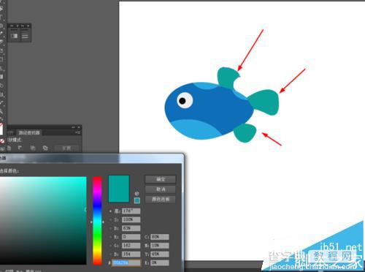Click the Minus Front icon in Pathfinder panel
The width and height of the screenshot is (365, 272).
(20, 148)
